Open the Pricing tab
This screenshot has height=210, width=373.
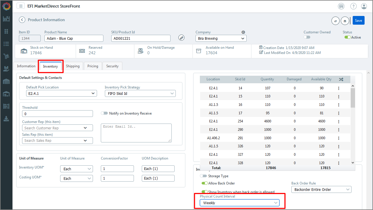click(x=93, y=66)
